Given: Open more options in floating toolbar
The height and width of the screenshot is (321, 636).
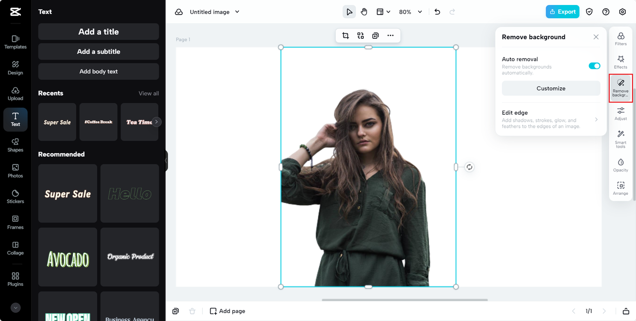Looking at the screenshot, I should pyautogui.click(x=391, y=36).
